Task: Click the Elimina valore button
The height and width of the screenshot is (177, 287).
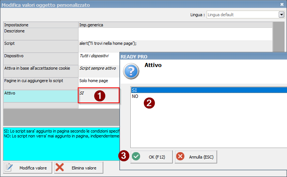Action: pos(79,168)
